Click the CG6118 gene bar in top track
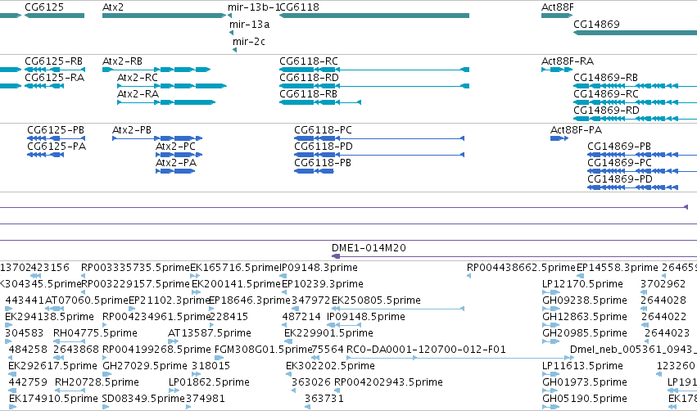Viewport: 697px width, 411px height. click(374, 16)
